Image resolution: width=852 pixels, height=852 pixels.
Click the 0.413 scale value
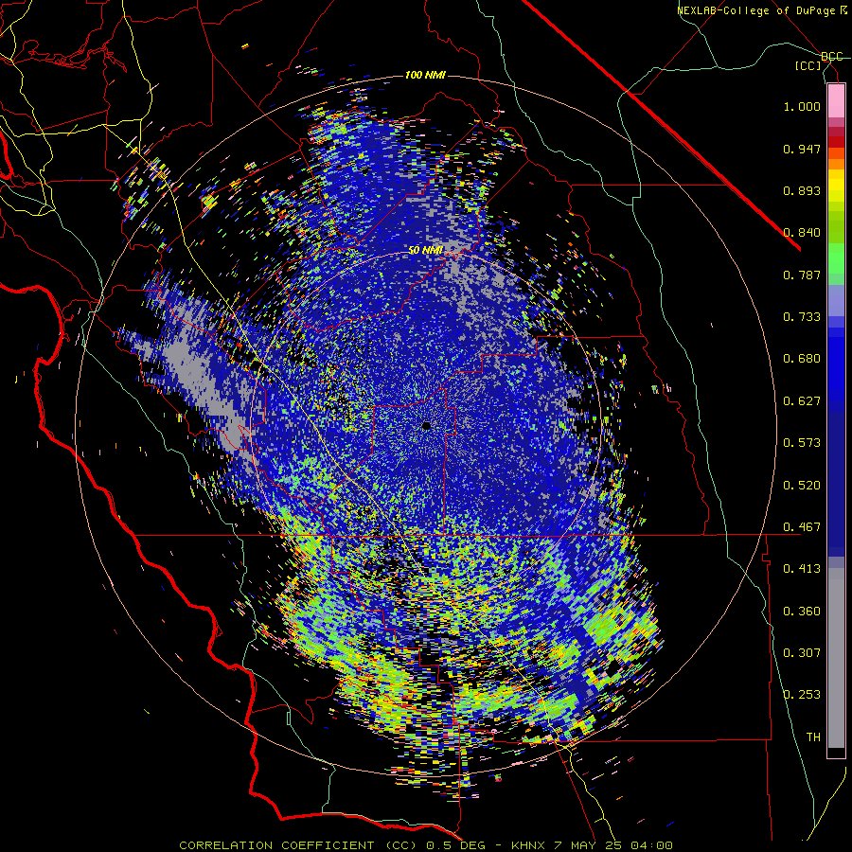[802, 569]
